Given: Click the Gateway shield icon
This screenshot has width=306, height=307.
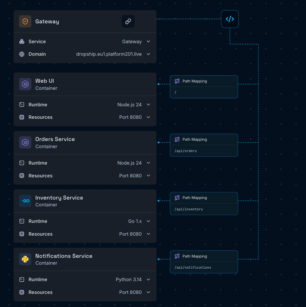Looking at the screenshot, I should (x=25, y=21).
